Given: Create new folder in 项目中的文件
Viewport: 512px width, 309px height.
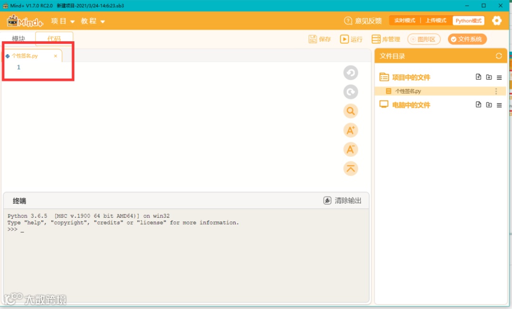Looking at the screenshot, I should click(489, 77).
